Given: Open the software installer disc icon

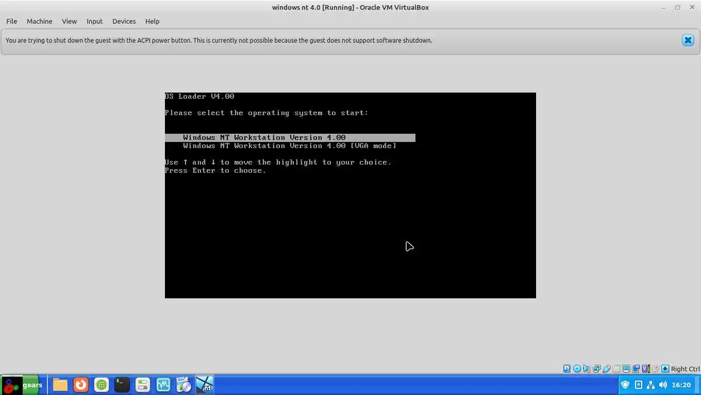Looking at the screenshot, I should pyautogui.click(x=184, y=385).
